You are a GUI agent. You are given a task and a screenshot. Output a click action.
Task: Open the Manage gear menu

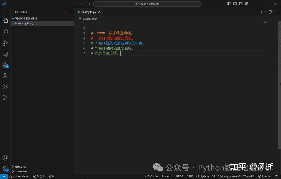5,169
